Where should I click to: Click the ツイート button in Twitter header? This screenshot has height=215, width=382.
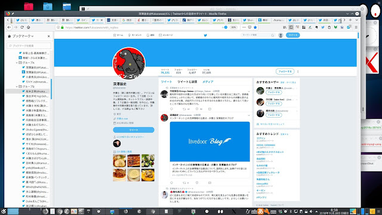pos(293,35)
